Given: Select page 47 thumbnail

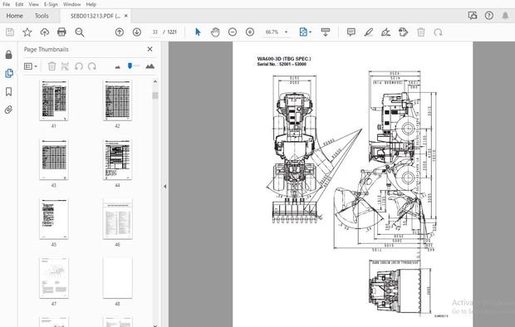Looking at the screenshot, I should 54,278.
